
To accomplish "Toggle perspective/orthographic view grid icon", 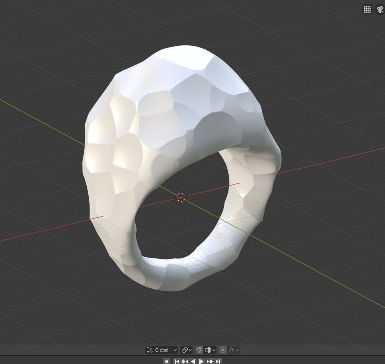I will 368,9.
